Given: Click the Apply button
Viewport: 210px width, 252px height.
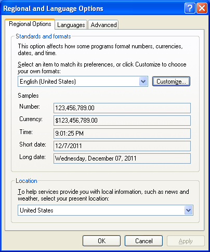Looking at the screenshot, I should pos(186,241).
